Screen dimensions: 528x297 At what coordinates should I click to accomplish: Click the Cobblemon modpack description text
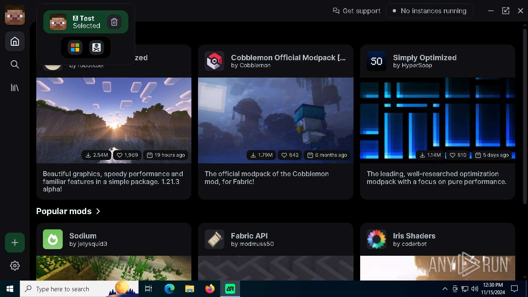tap(267, 178)
